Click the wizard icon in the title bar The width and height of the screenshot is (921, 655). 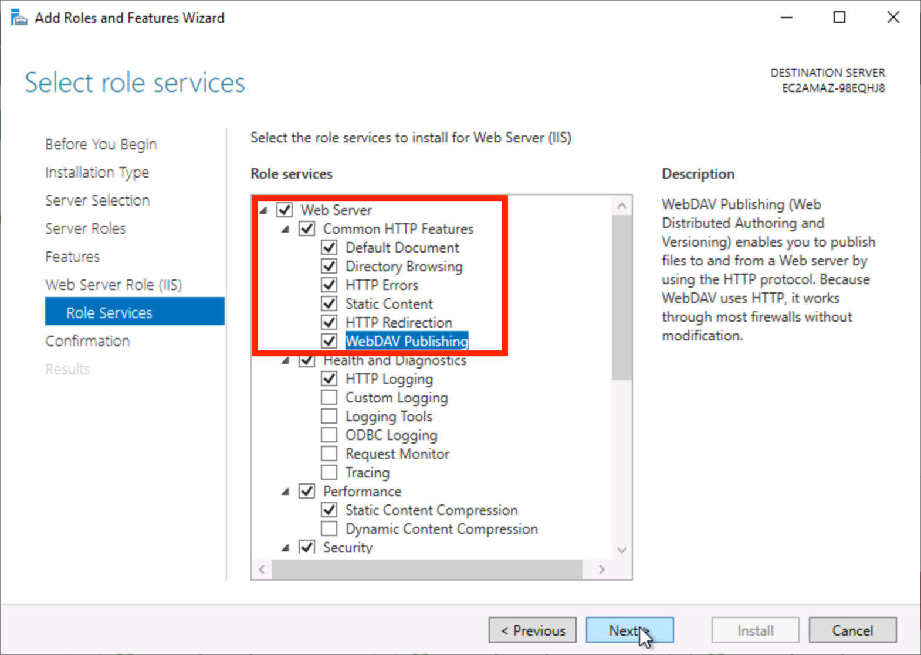click(19, 18)
